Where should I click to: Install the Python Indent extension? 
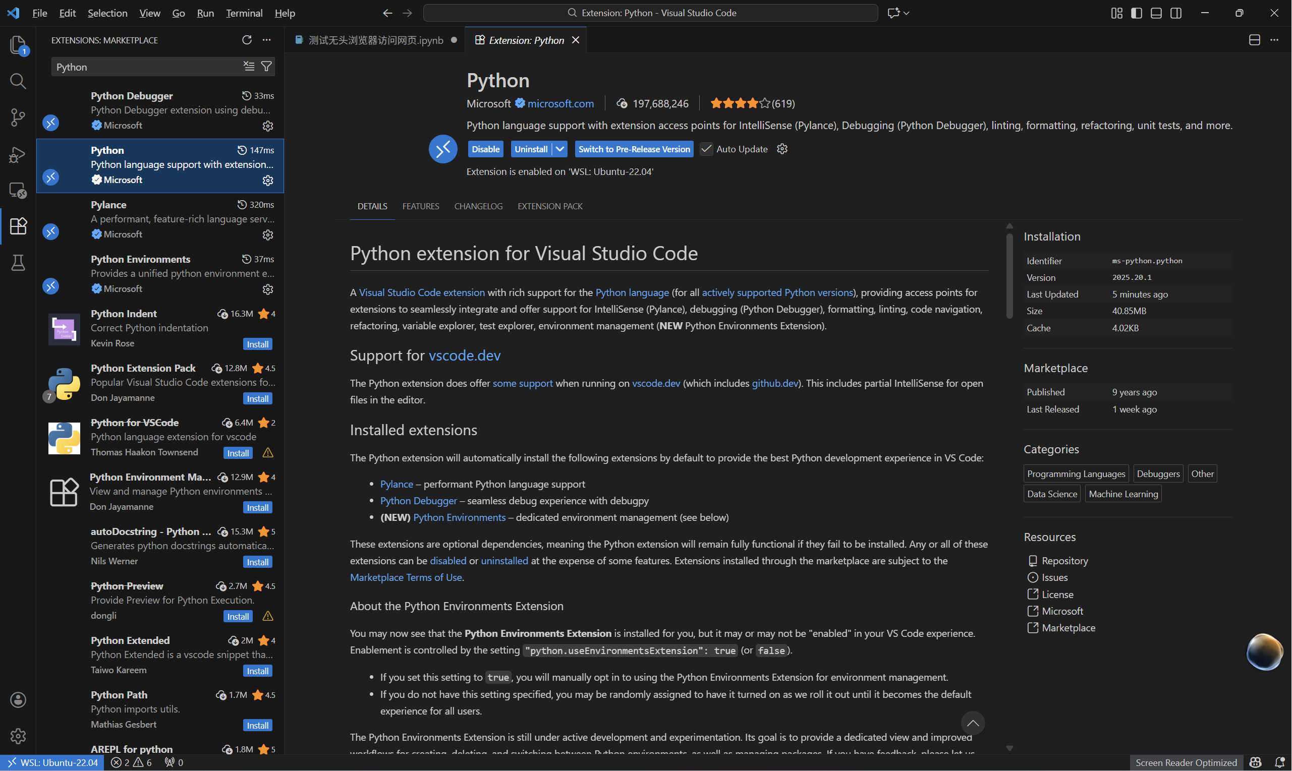257,344
